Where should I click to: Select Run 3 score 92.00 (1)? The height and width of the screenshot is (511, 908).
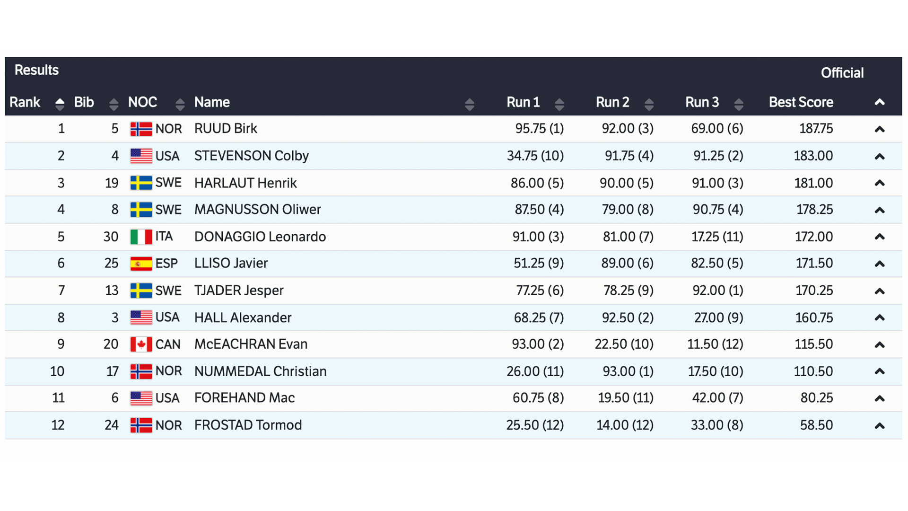click(718, 291)
